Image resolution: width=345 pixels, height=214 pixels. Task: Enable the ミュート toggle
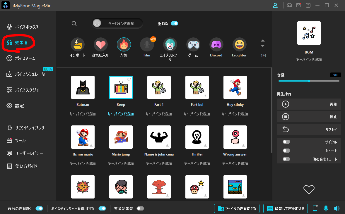286,151
